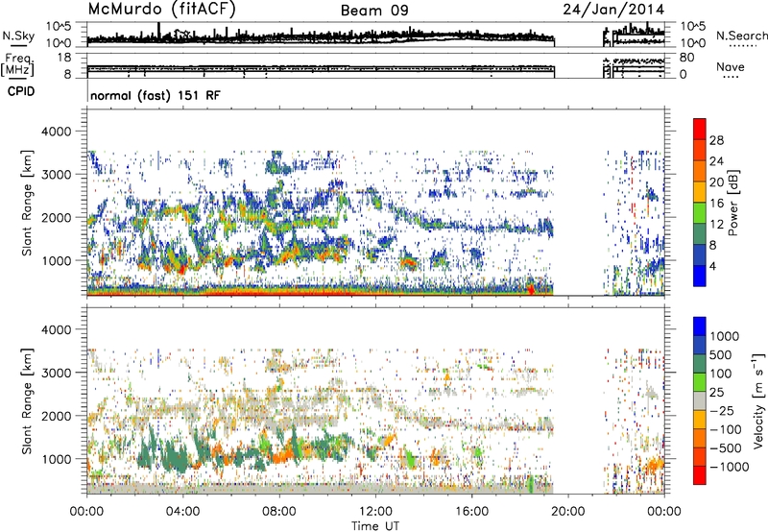Click the '80' tick on the Nave axis

pyautogui.click(x=687, y=58)
